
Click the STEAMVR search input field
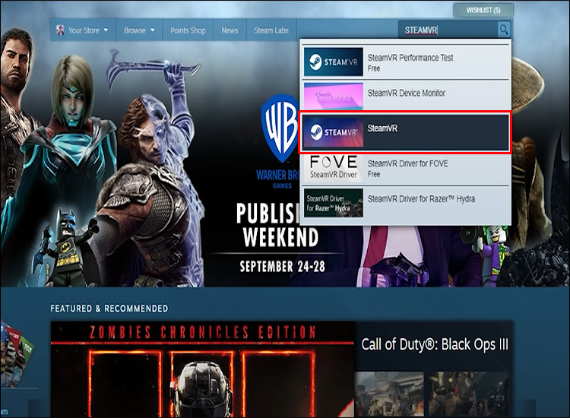point(448,30)
